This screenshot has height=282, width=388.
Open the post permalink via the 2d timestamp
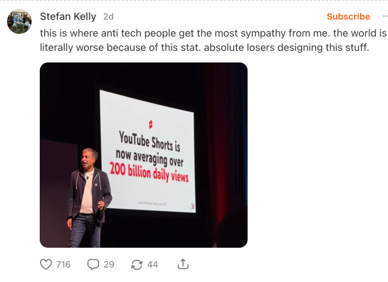click(108, 17)
